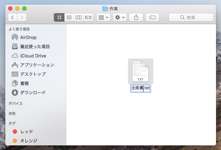This screenshot has height=150, width=221.
Task: Click the iCloud Drive cloud icon
Action: 15,56
